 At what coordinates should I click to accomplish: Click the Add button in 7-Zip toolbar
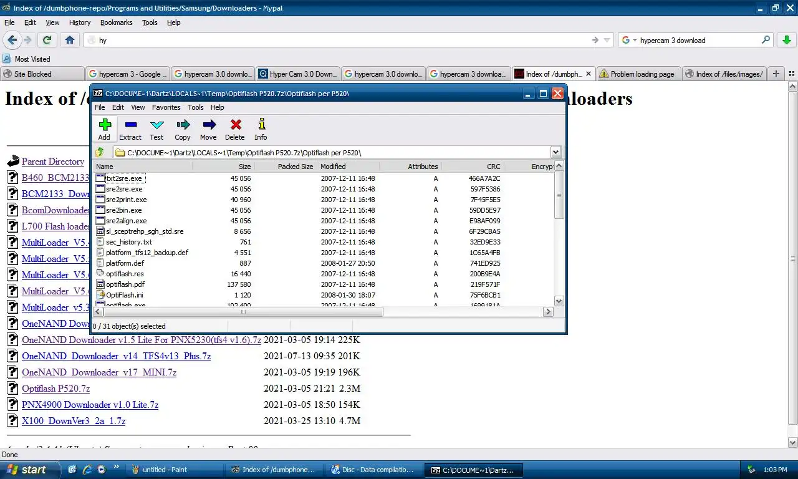[104, 129]
